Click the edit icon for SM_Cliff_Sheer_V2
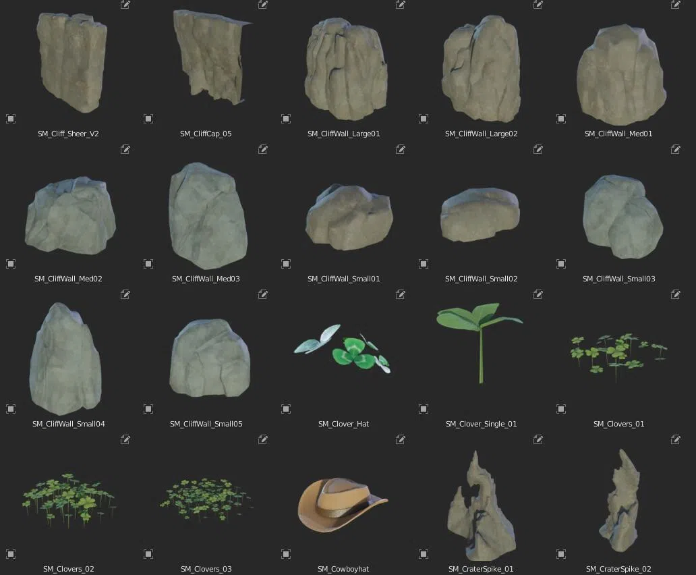Image resolution: width=696 pixels, height=575 pixels. (125, 5)
